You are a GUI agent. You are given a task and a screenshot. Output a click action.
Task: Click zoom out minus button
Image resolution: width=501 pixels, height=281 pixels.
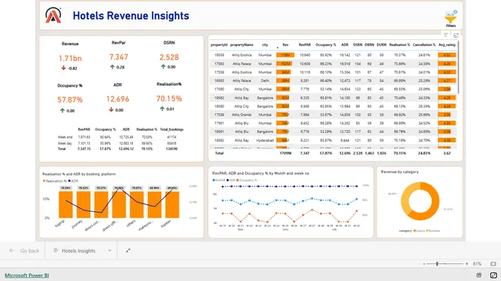424,264
